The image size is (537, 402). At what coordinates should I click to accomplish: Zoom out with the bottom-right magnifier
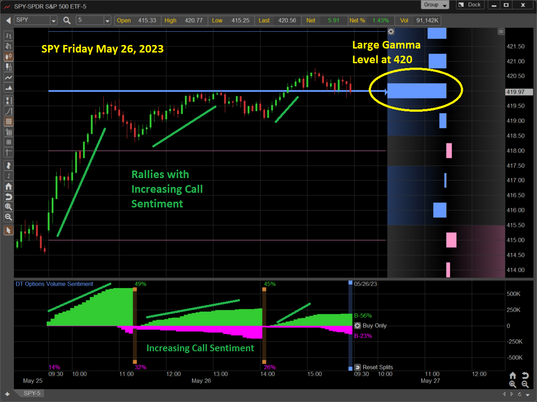(525, 385)
